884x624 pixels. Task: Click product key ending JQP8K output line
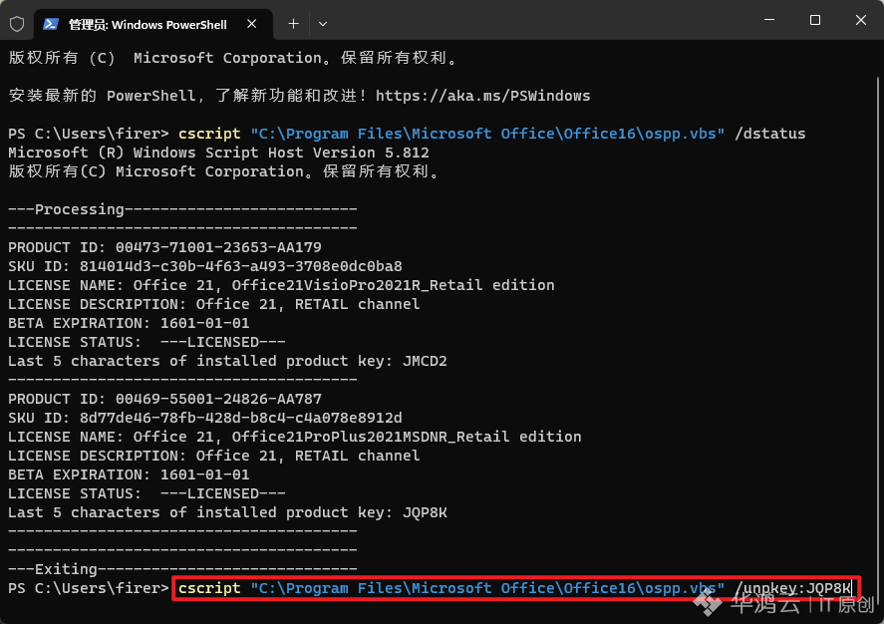point(227,512)
